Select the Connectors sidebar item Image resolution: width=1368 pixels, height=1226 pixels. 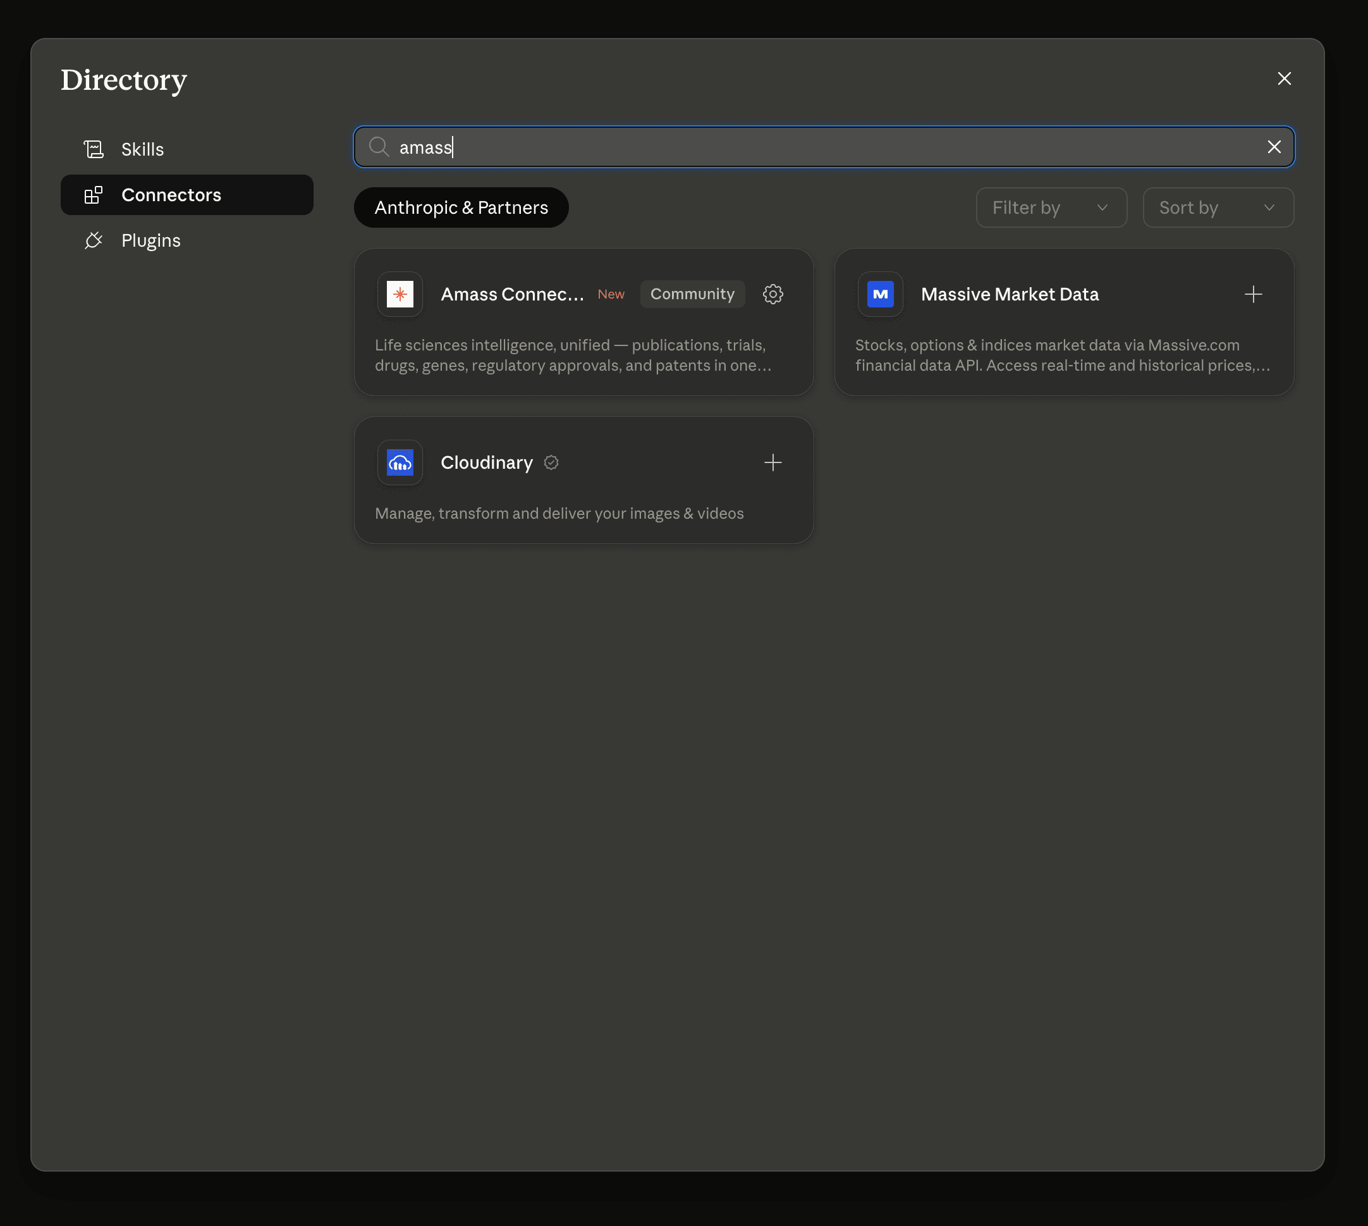[186, 195]
